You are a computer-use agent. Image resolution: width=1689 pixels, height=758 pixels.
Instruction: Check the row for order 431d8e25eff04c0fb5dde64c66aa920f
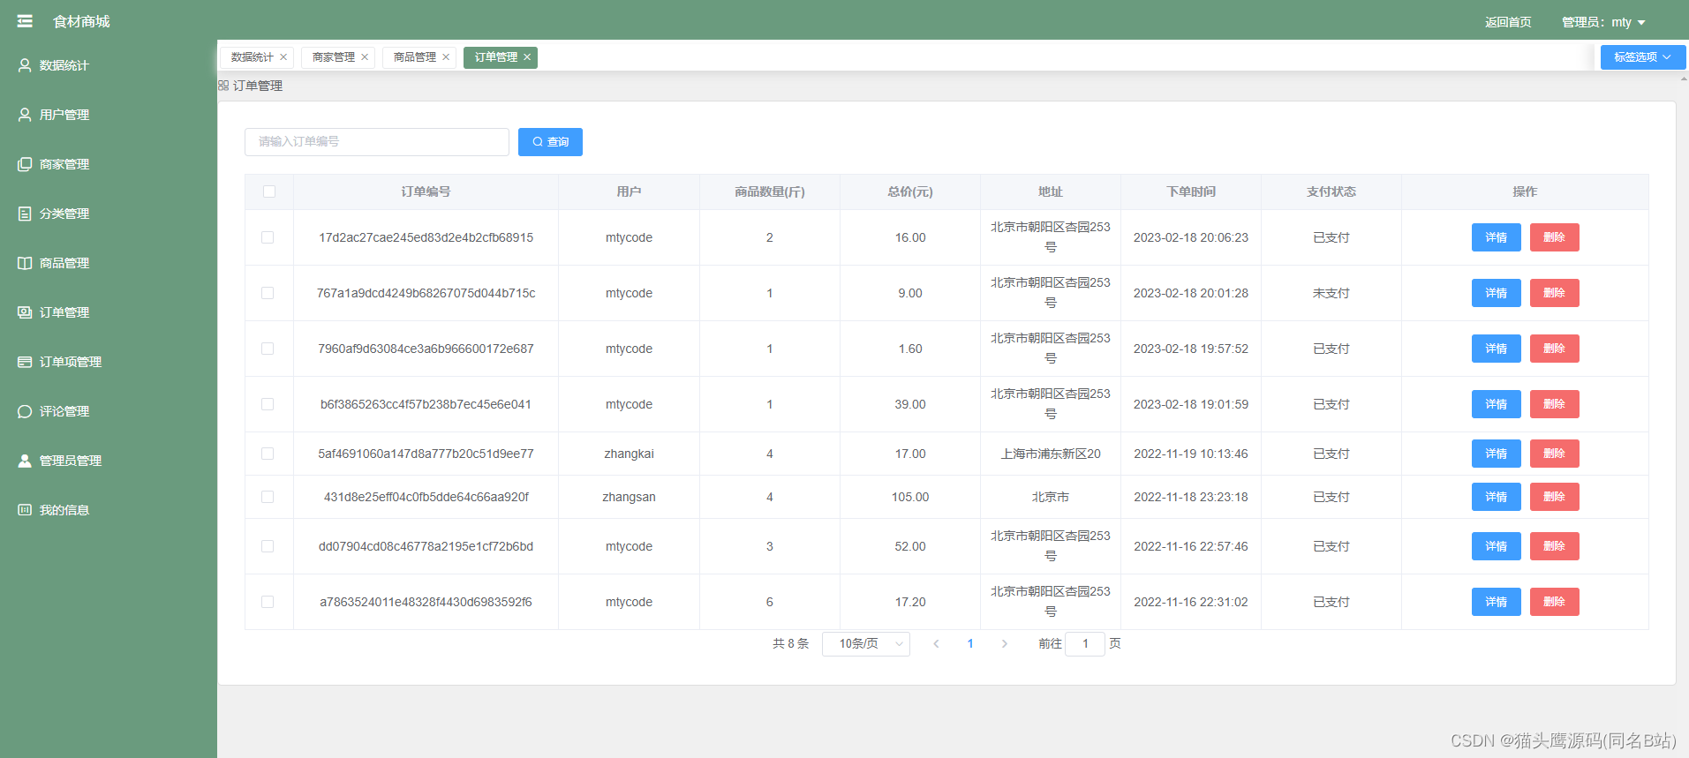[x=268, y=497]
